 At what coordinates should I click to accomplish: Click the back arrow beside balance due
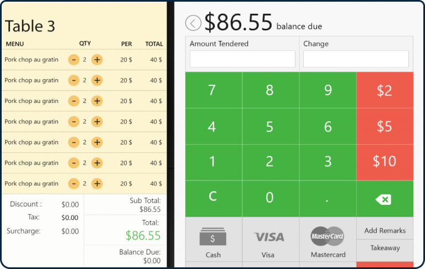(193, 23)
